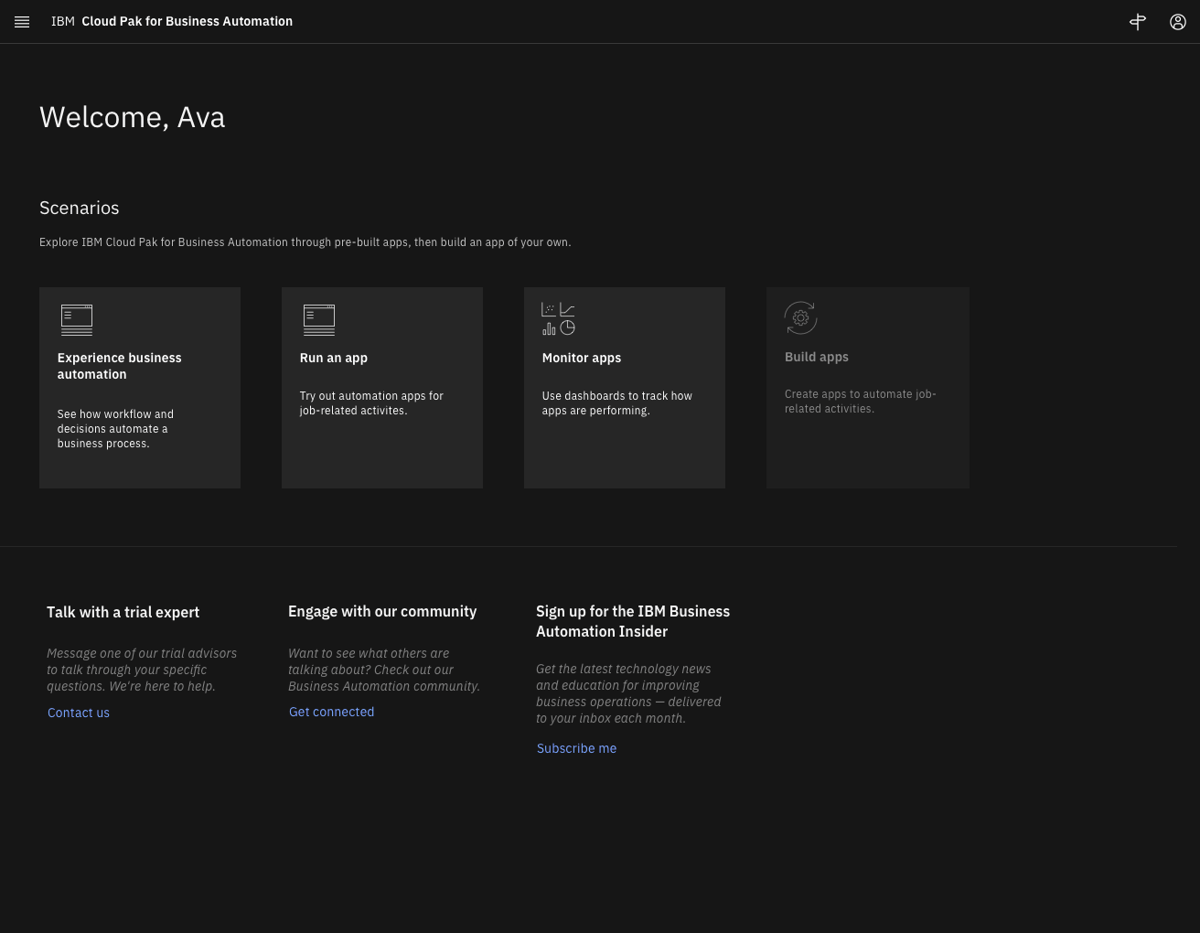
Task: Click the Experience business automation window icon
Action: tap(77, 320)
